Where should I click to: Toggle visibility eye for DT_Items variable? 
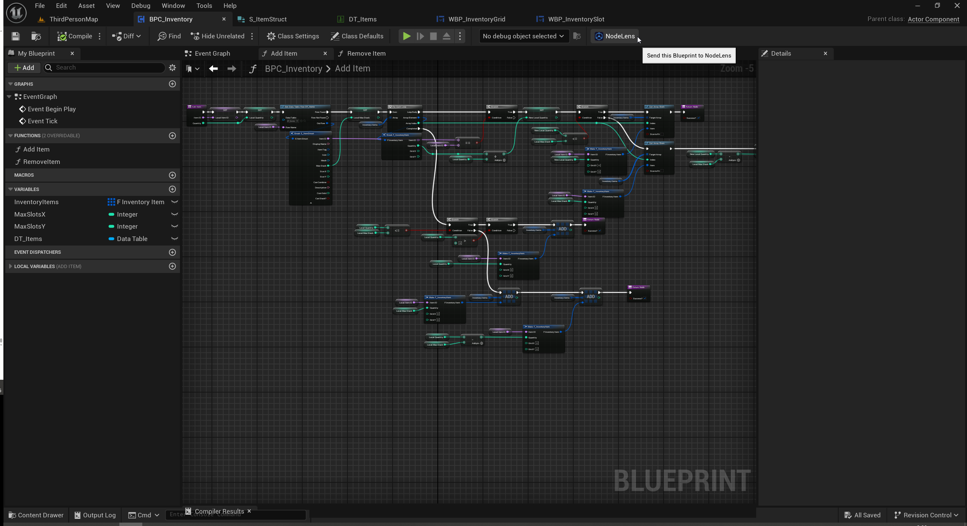tap(175, 239)
